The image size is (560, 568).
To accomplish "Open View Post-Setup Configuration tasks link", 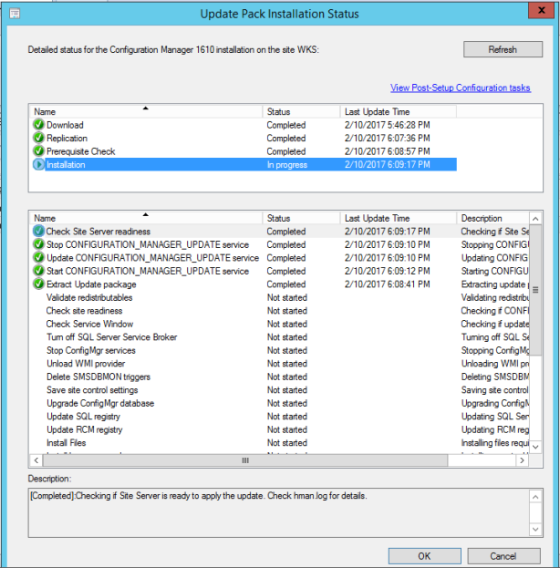I will 461,88.
